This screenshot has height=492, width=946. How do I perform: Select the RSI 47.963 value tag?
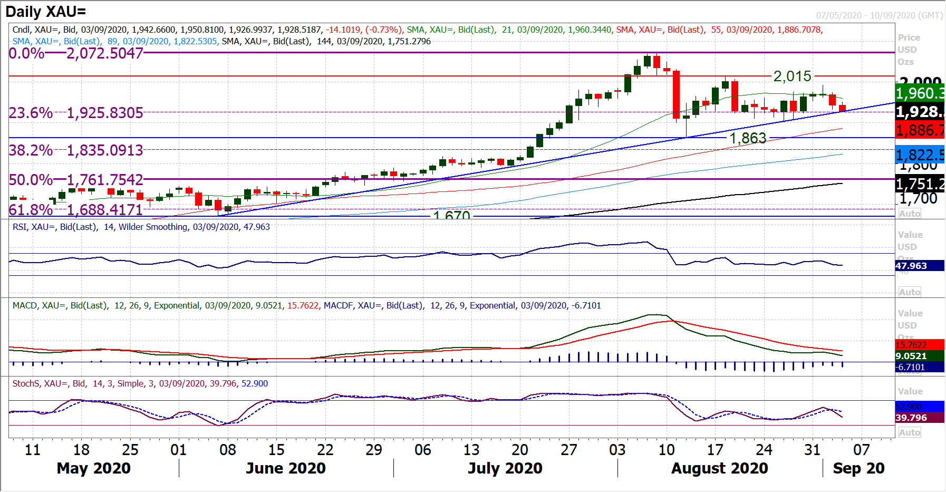click(x=919, y=266)
